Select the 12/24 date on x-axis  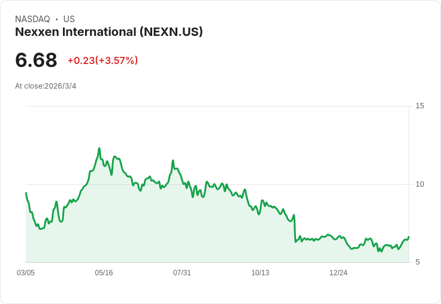pos(339,273)
